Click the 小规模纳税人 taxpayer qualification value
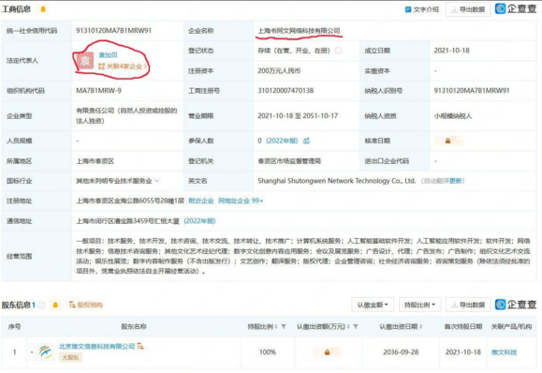 point(453,116)
